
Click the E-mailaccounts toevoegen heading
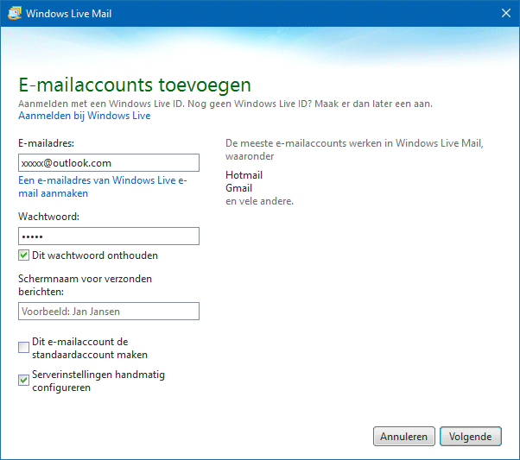pos(135,85)
